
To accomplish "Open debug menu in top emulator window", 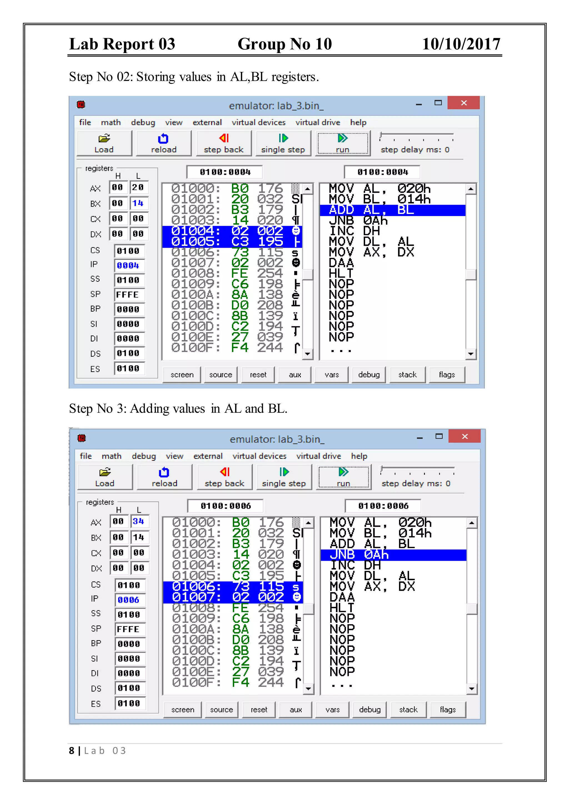I will point(143,122).
